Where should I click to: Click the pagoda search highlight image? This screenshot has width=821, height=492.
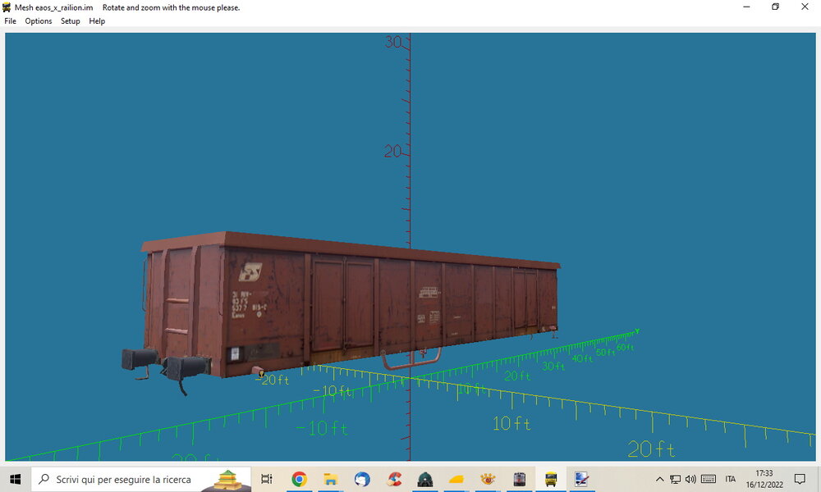(227, 480)
